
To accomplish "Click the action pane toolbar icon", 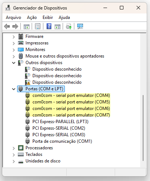I will click(x=58, y=26).
